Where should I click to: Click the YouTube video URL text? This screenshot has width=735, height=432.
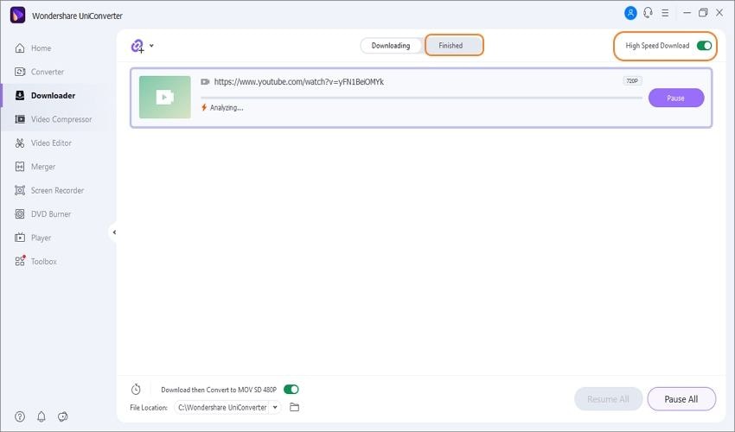tap(299, 82)
